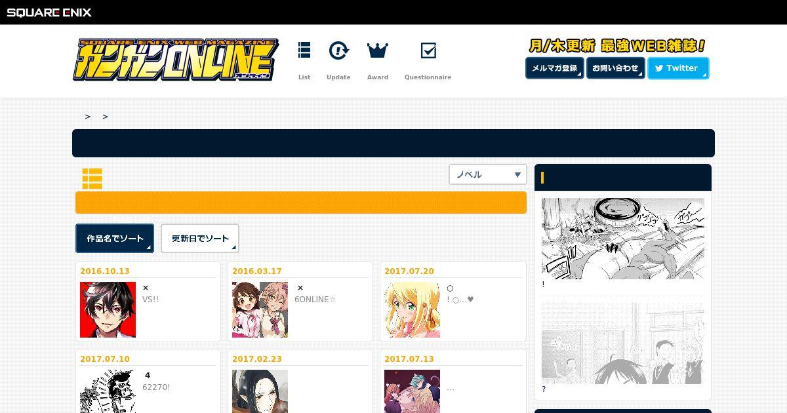
Task: Open thumbnail of 2017.07.13 series
Action: click(x=412, y=391)
